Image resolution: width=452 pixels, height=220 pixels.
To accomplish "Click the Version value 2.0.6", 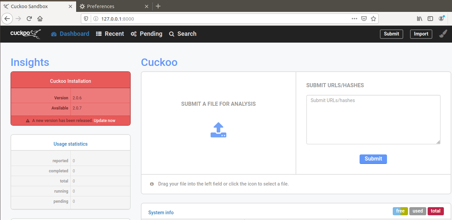I will tap(77, 98).
